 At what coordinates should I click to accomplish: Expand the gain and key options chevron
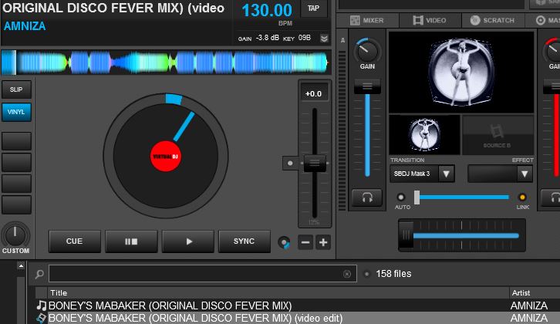[324, 39]
